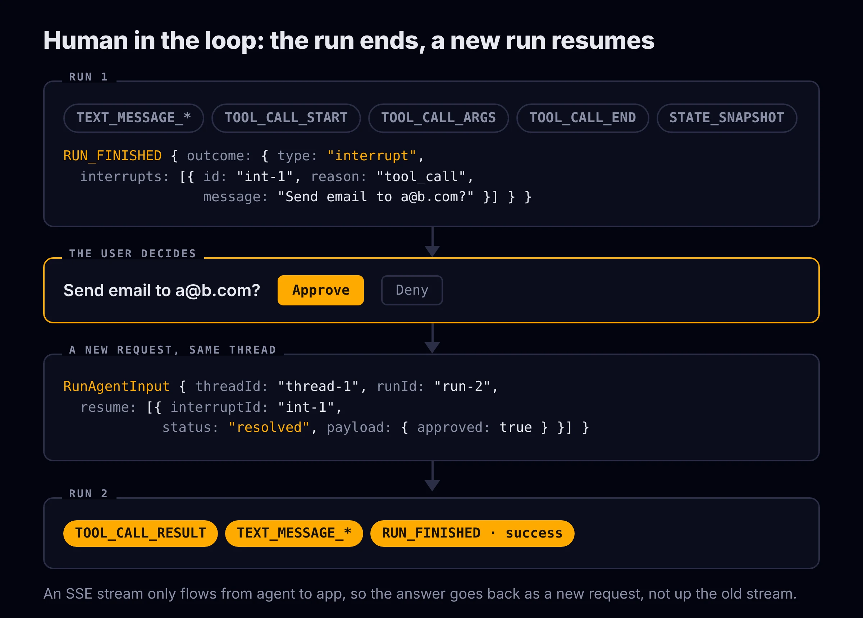Click the "resolved" status value
Image resolution: width=863 pixels, height=618 pixels.
tap(269, 428)
